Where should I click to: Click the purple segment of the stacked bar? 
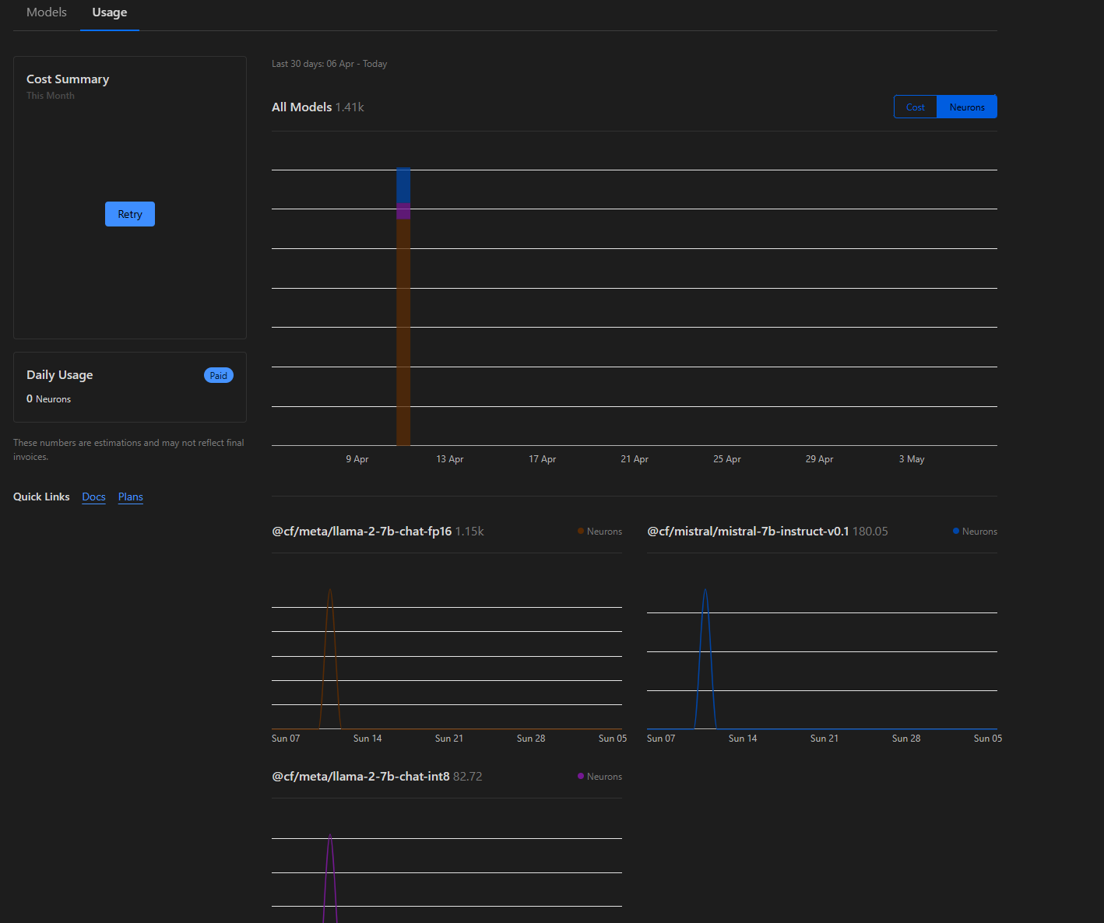coord(403,212)
